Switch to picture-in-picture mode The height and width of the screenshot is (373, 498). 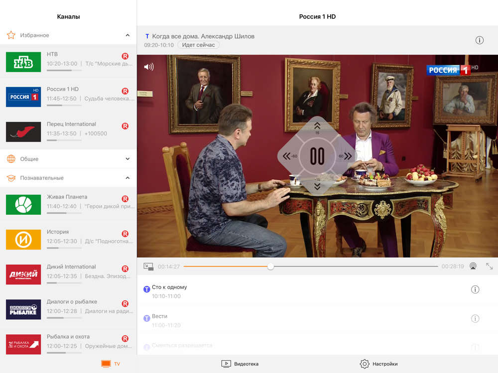tap(148, 267)
